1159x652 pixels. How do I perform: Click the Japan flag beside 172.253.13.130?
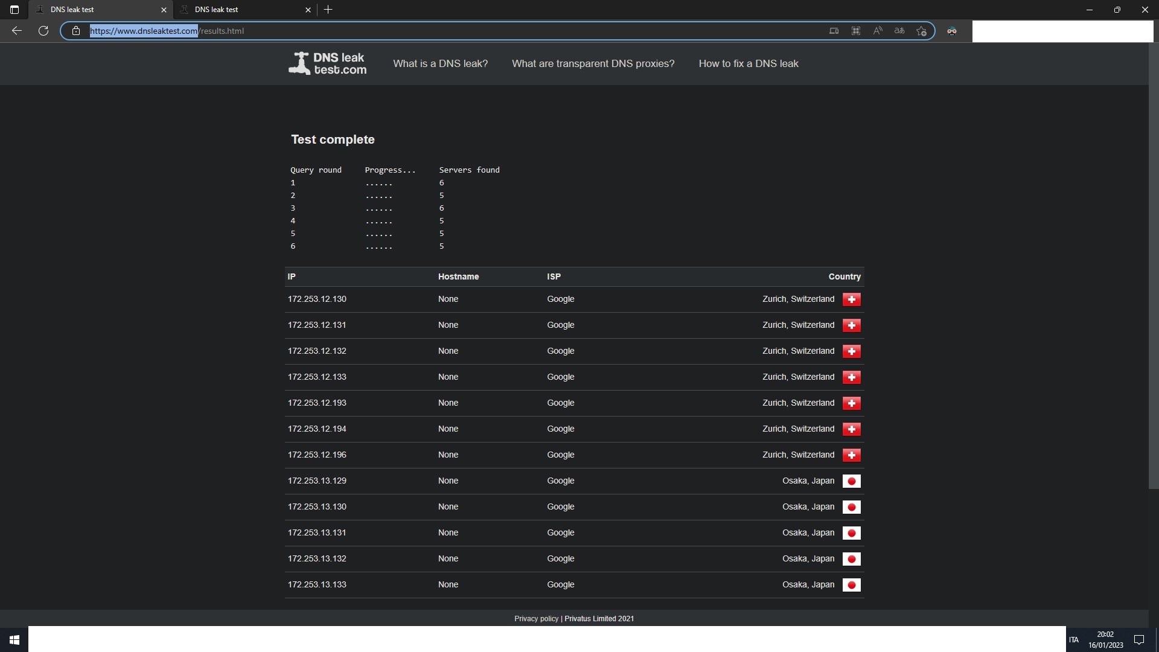click(852, 507)
